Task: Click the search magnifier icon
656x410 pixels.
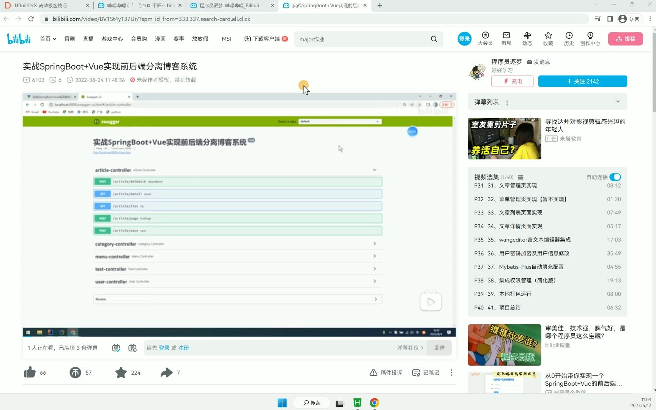Action: tap(434, 39)
